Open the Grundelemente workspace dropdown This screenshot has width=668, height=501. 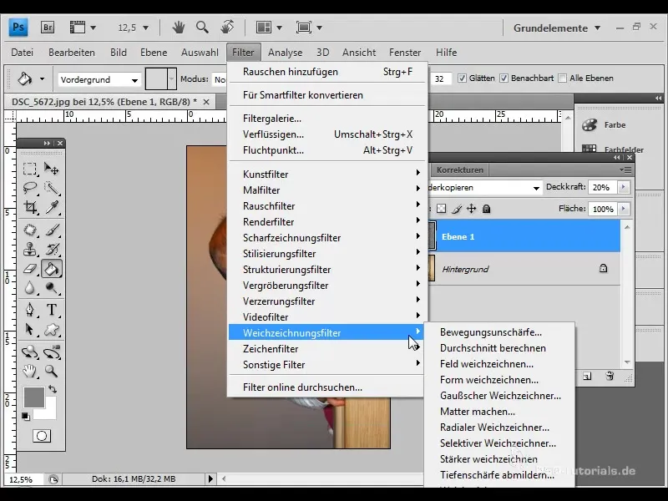tap(557, 28)
